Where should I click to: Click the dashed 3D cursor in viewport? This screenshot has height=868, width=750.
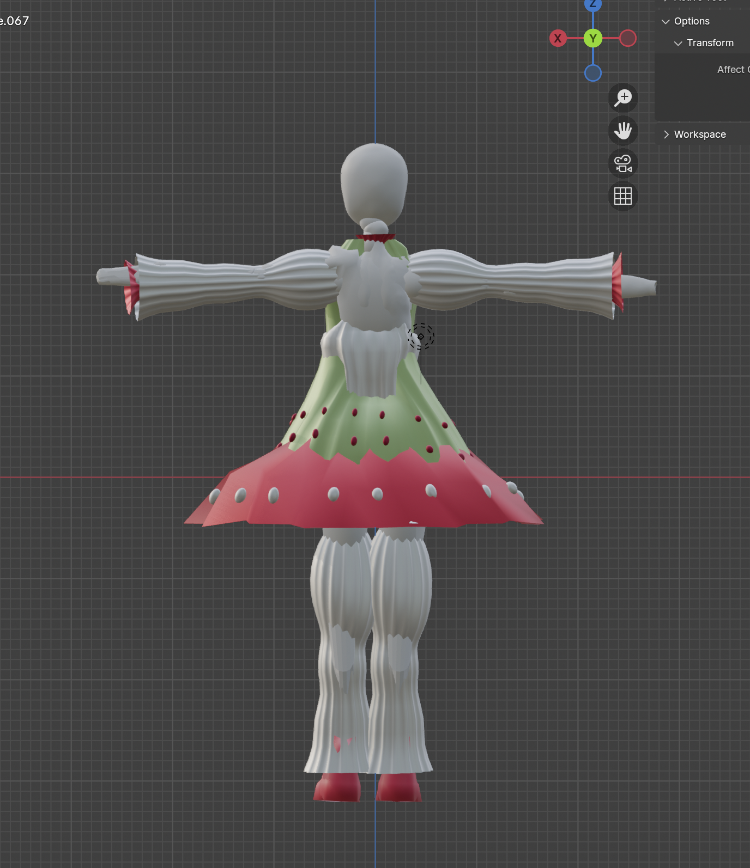[x=421, y=337]
